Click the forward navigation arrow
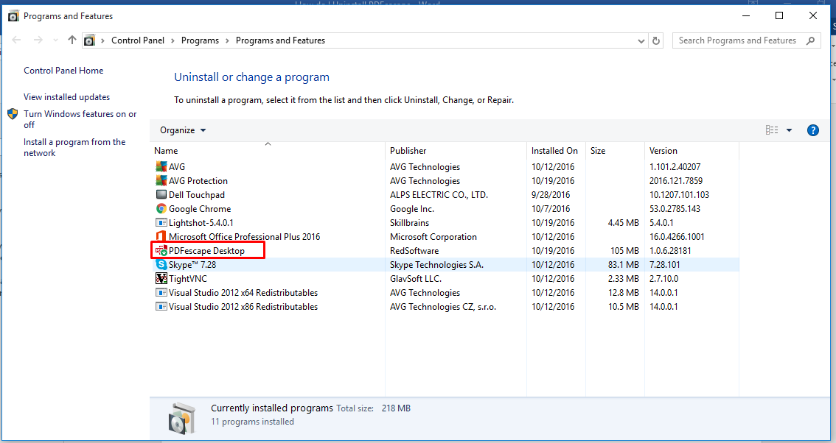Viewport: 836px width, 443px height. (x=38, y=40)
